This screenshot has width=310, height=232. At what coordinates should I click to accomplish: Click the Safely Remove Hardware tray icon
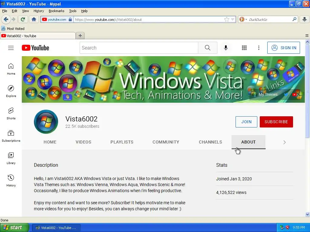pos(282,227)
